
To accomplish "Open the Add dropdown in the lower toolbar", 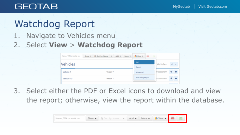I will click(133, 118).
